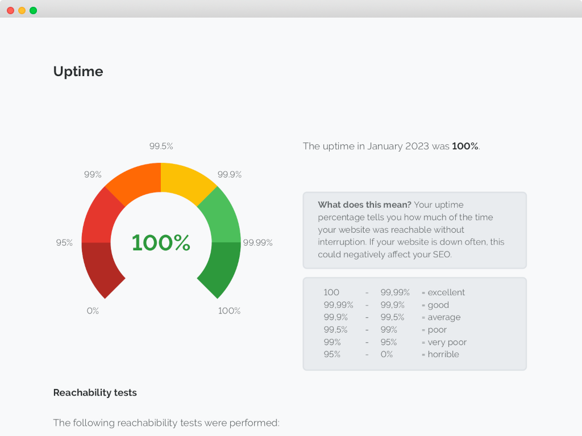This screenshot has width=582, height=436.
Task: Click the Reachability tests heading
Action: (95, 392)
